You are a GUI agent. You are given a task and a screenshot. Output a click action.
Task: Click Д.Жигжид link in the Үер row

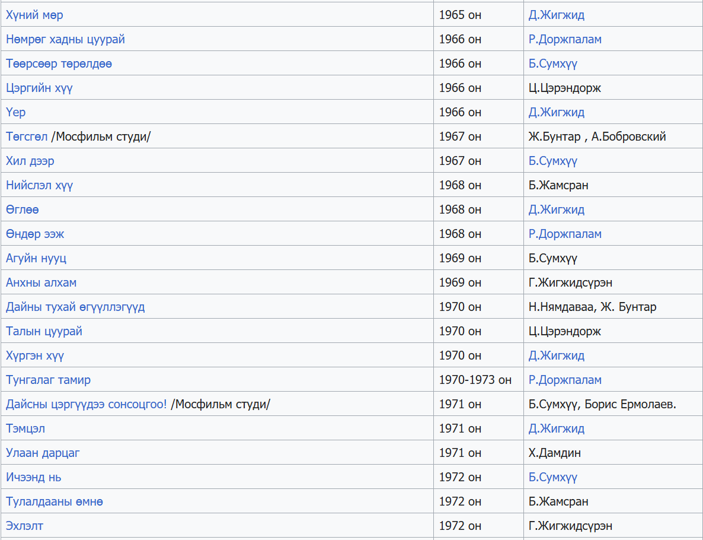[557, 112]
